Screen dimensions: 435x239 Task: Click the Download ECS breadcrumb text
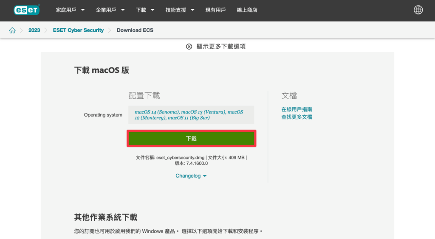[x=135, y=30]
